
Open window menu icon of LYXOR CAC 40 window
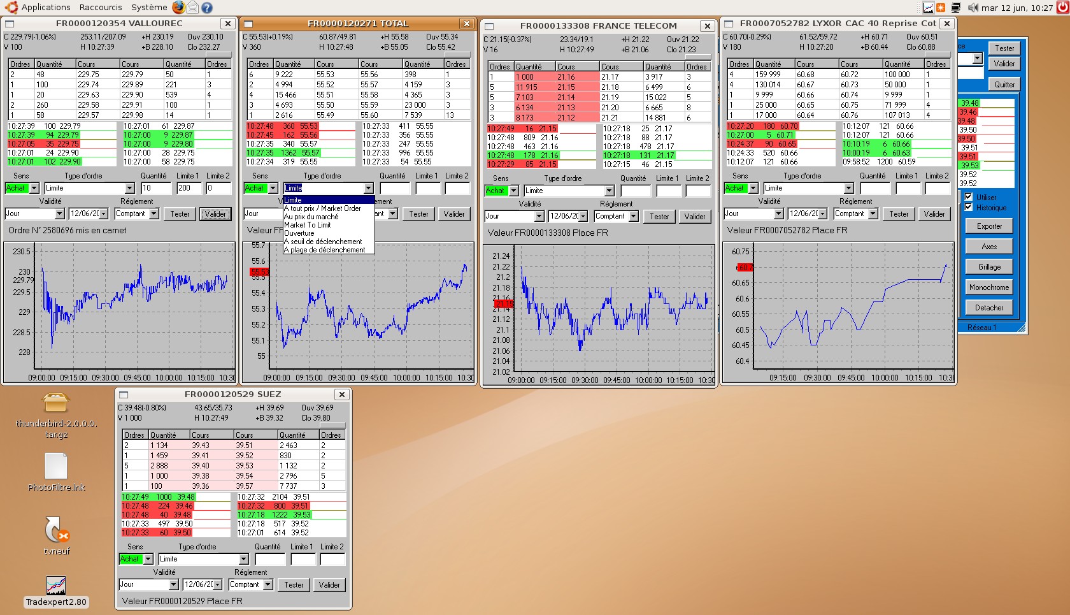(729, 24)
